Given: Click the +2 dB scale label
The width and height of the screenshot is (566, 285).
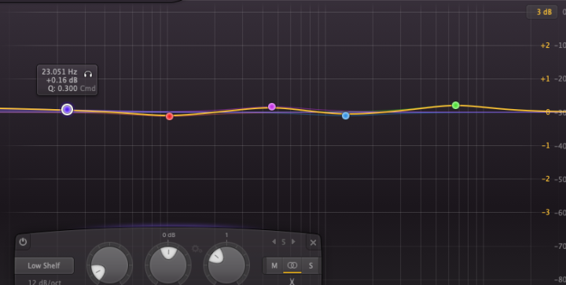Looking at the screenshot, I should point(545,46).
